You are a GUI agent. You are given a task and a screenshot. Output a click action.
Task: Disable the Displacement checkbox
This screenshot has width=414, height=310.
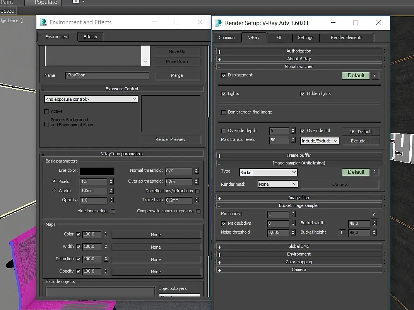(x=224, y=75)
